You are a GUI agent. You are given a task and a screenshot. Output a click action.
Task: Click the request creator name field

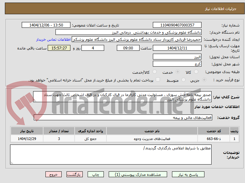coord(137,39)
